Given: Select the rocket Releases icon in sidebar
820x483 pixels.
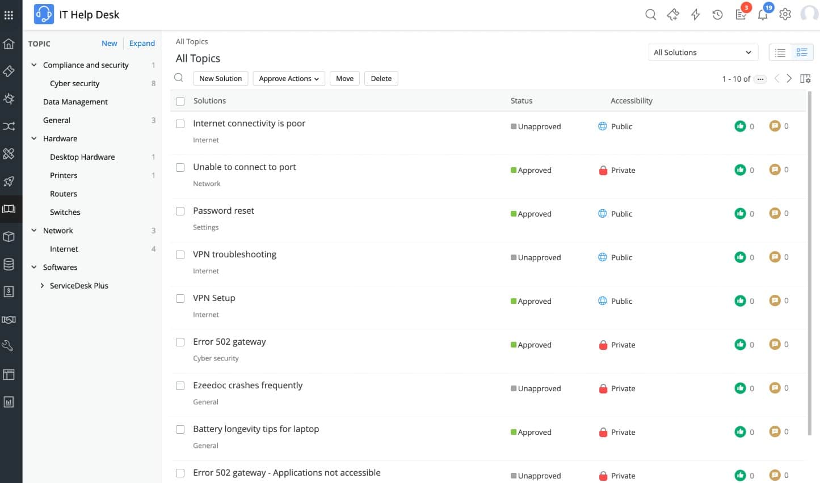Looking at the screenshot, I should 10,181.
